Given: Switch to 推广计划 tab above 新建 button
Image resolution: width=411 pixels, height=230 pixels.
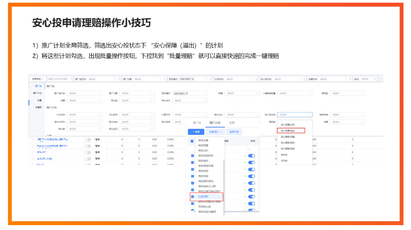Looking at the screenshot, I should (215, 123).
